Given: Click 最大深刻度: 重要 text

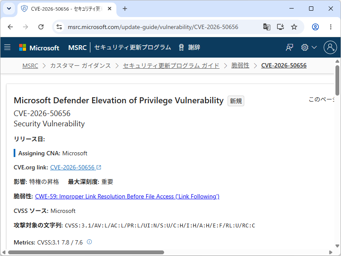Looking at the screenshot, I should click(x=90, y=182).
